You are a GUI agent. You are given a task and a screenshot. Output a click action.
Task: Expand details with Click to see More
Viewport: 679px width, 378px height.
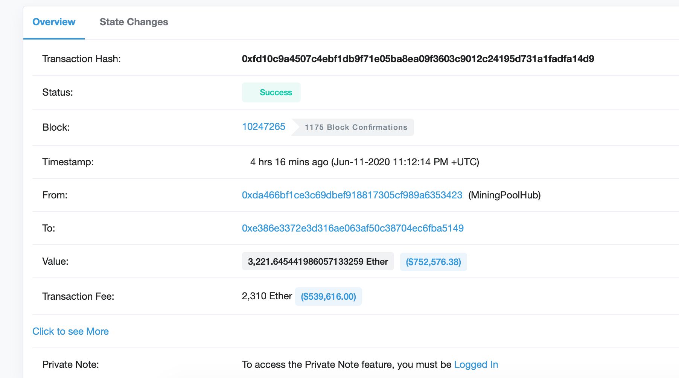(70, 331)
